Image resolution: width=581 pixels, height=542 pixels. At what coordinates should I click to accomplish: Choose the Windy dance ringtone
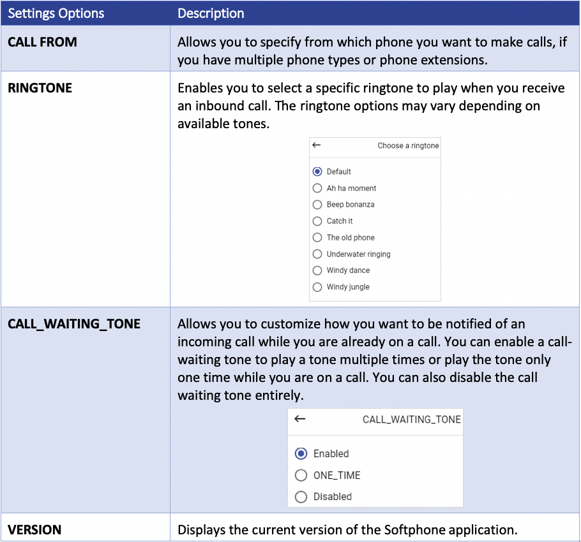[317, 270]
